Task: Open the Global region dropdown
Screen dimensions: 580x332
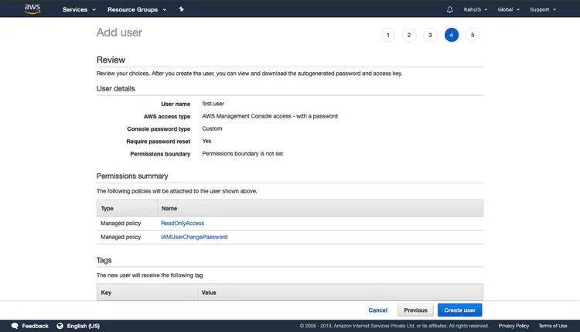Action: click(x=509, y=9)
